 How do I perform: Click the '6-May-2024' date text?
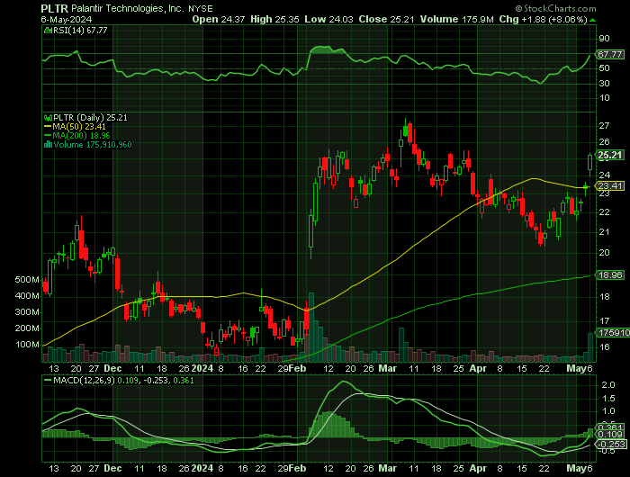point(67,19)
